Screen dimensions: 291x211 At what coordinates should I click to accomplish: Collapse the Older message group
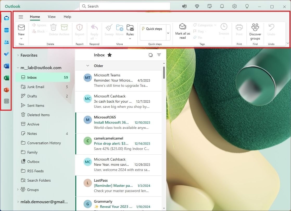(x=87, y=66)
